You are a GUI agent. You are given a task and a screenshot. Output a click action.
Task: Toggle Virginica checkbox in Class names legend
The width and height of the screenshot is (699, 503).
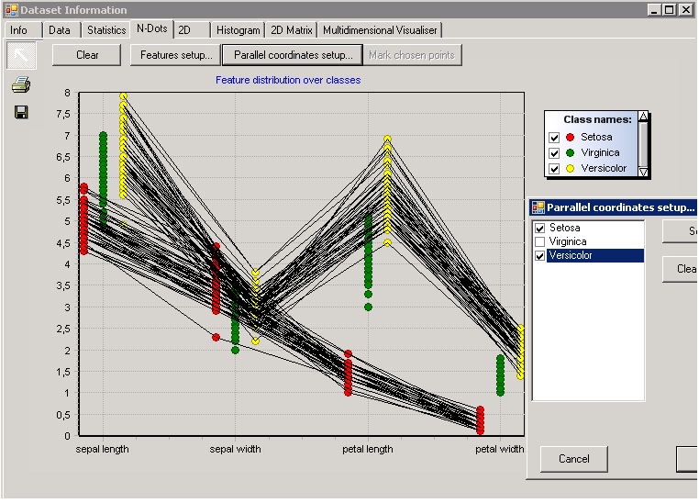554,153
